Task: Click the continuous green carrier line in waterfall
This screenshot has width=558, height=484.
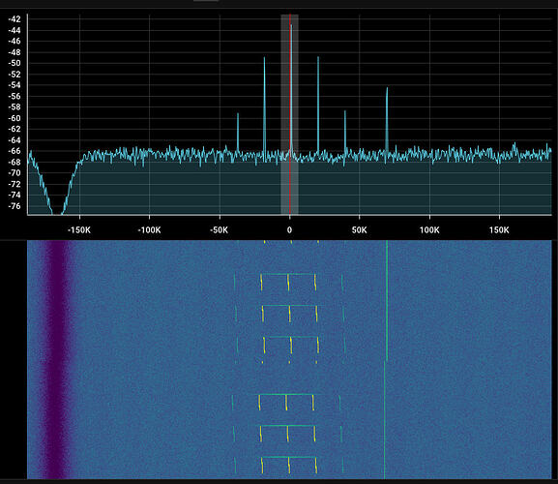Action: [x=387, y=301]
